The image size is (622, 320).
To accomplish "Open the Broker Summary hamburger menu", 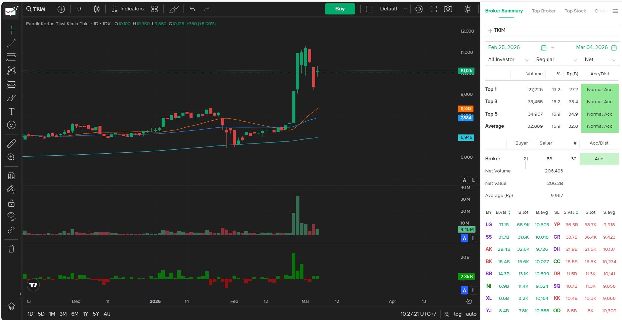I will tap(615, 11).
